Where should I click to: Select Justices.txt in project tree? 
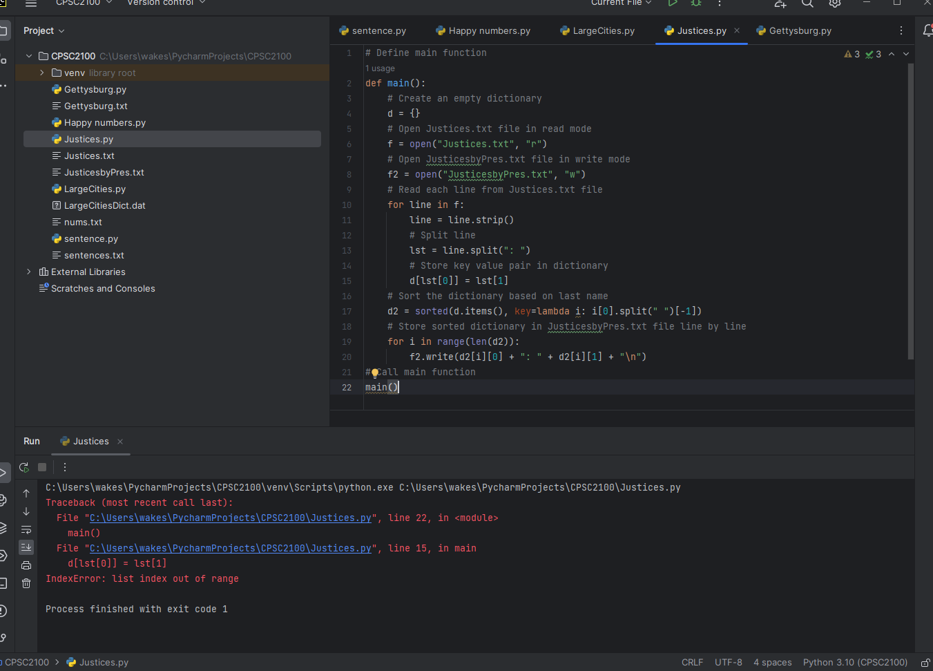[x=89, y=155]
